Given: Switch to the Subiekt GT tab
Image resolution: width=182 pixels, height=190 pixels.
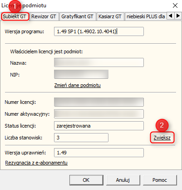Looking at the screenshot, I should 15,16.
